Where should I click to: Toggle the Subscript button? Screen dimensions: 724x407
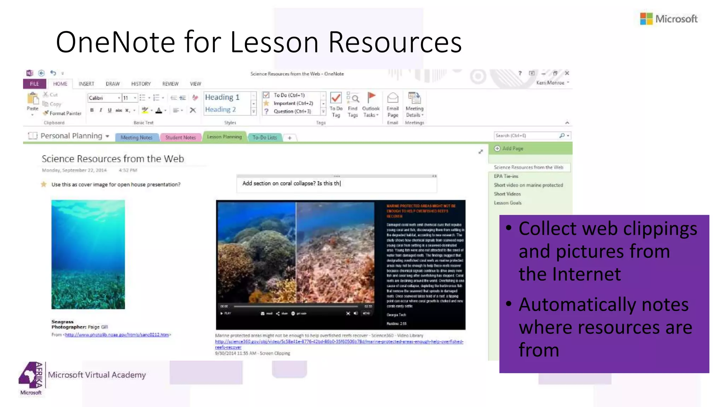coord(128,110)
